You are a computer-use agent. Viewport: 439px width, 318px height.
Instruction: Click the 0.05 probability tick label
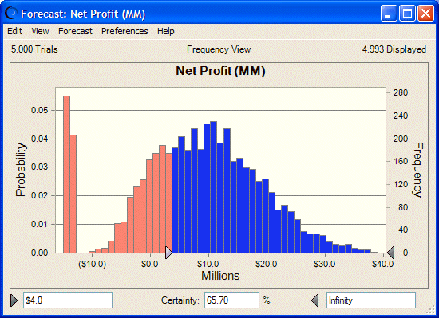pyautogui.click(x=39, y=110)
